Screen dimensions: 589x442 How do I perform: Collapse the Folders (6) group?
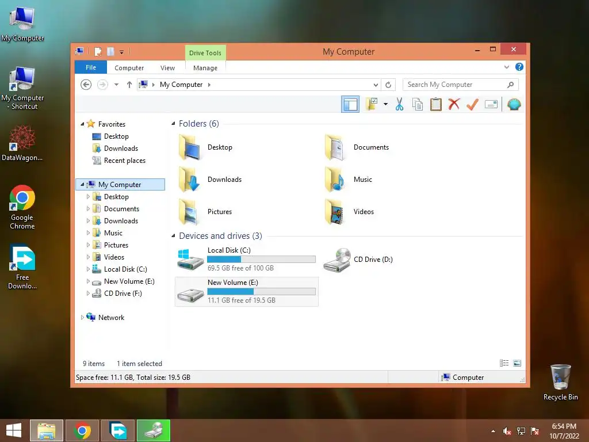(173, 124)
